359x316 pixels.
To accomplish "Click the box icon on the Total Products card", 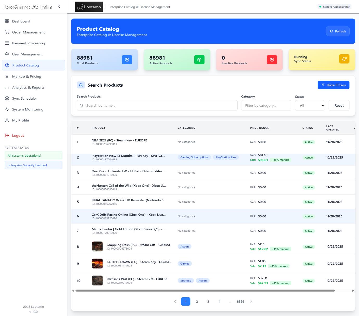I will (x=127, y=59).
